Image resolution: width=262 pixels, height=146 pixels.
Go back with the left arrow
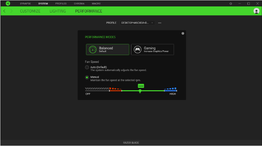coord(4,11)
